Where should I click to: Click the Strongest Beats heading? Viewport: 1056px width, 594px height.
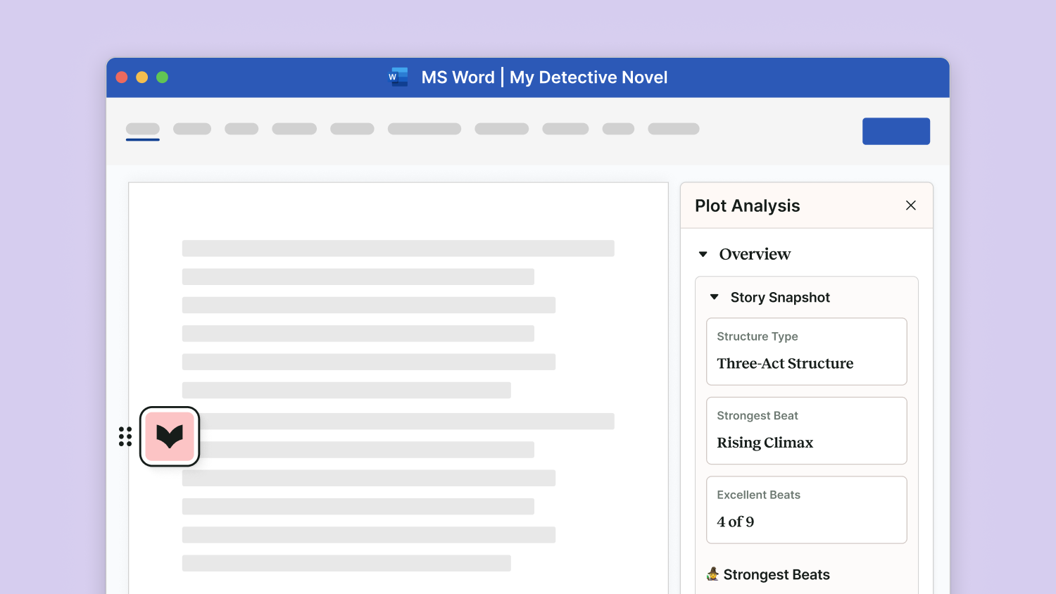[x=777, y=574]
